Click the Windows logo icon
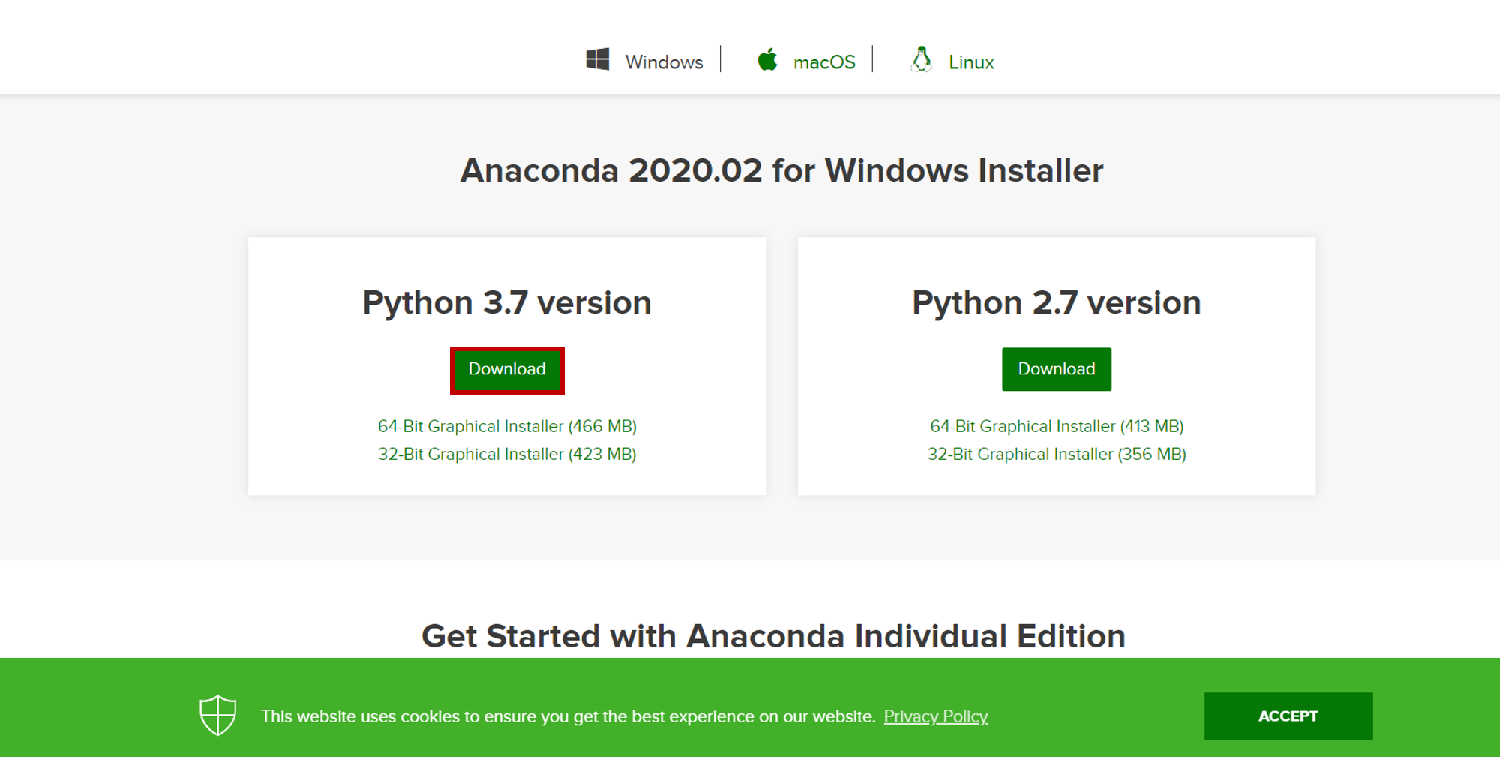1500x757 pixels. coord(597,59)
